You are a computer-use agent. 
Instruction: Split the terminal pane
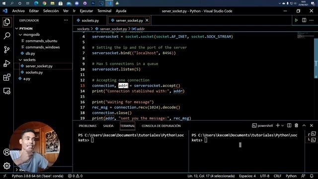coord(289,126)
